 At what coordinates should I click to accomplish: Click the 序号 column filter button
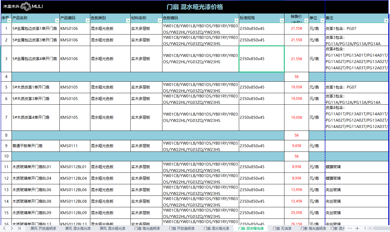pyautogui.click(x=9, y=21)
